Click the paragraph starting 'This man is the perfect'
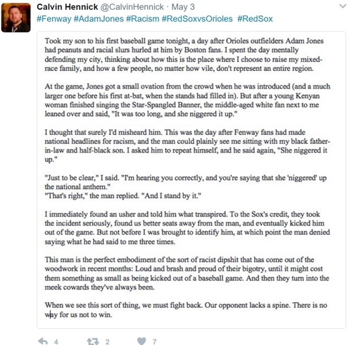352x345 pixels. (x=187, y=273)
